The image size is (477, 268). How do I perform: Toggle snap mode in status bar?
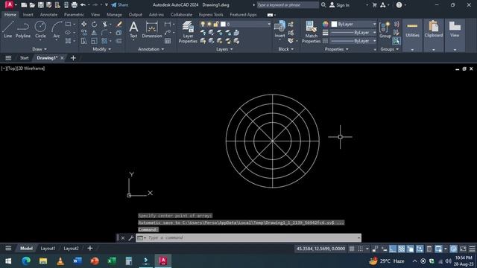coord(360,249)
